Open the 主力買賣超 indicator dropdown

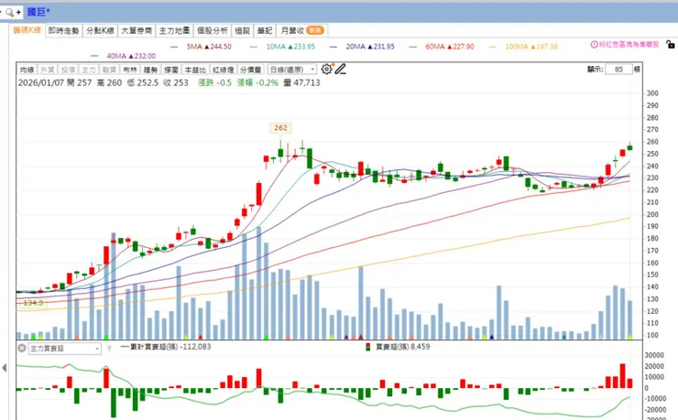(64, 349)
